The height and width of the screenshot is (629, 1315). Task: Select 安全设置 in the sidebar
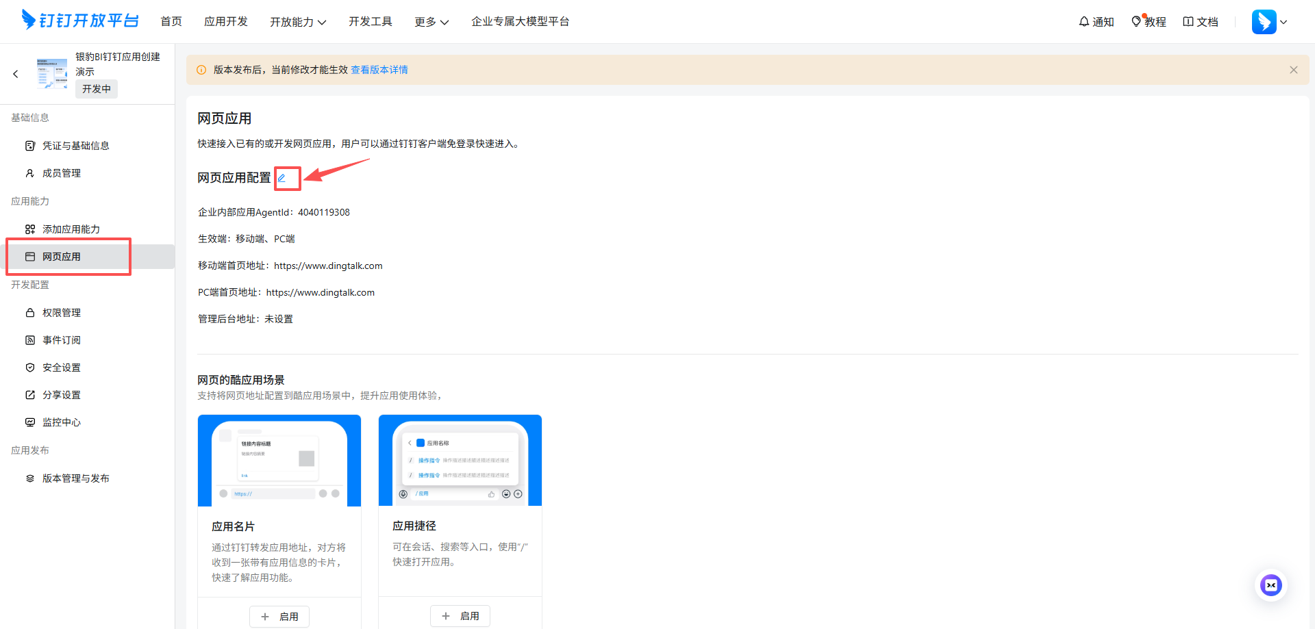coord(60,367)
